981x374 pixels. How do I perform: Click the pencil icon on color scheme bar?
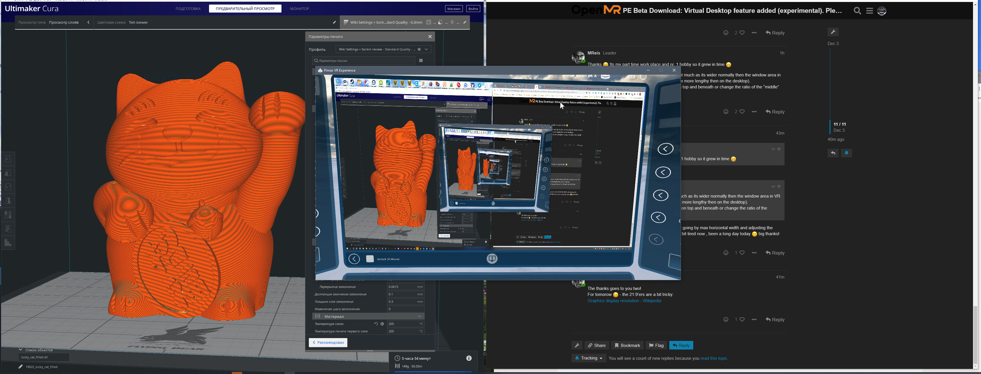pyautogui.click(x=334, y=22)
